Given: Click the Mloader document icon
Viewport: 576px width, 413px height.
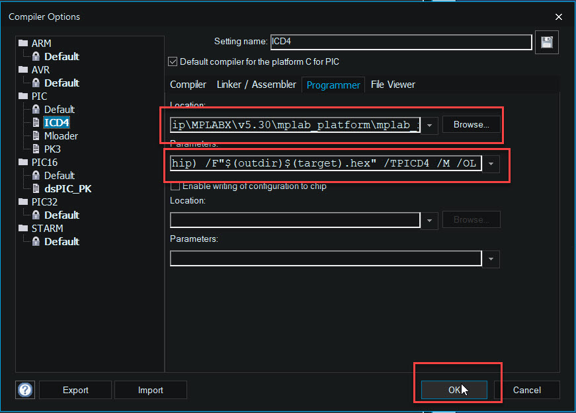Looking at the screenshot, I should [36, 135].
